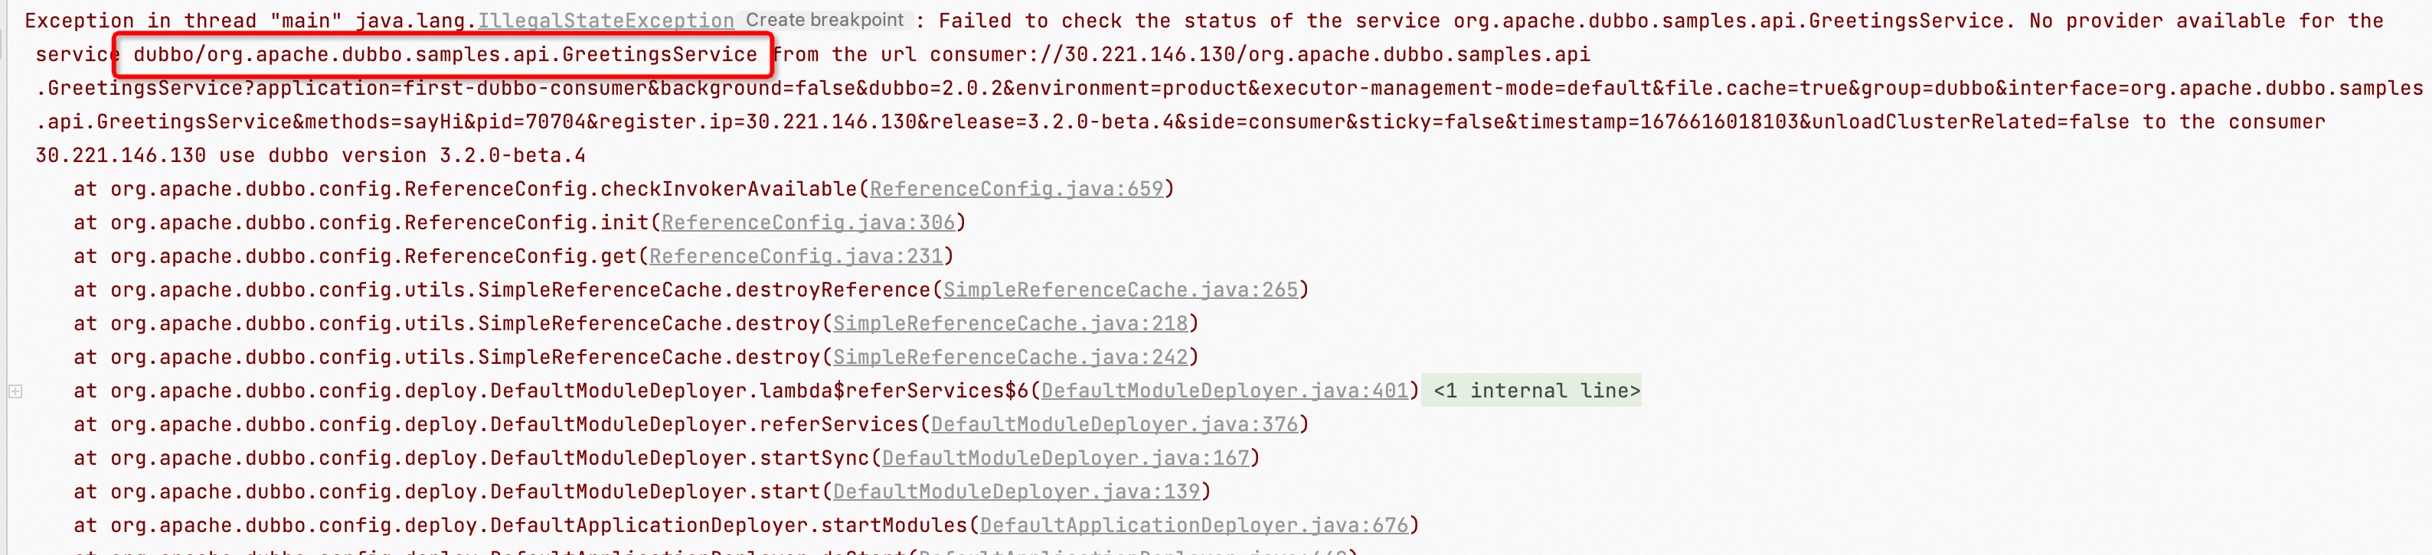
Task: Open DefaultModuleDeployer.java:401 link
Action: (1224, 391)
